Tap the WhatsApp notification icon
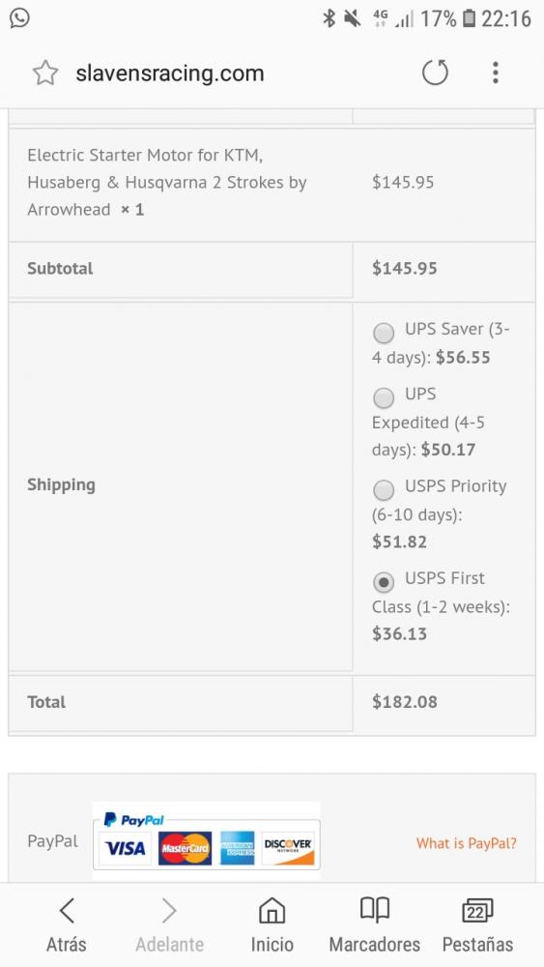 19,17
